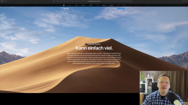Click the blue upgrade button
The height and width of the screenshot is (105, 188).
click(x=121, y=8)
